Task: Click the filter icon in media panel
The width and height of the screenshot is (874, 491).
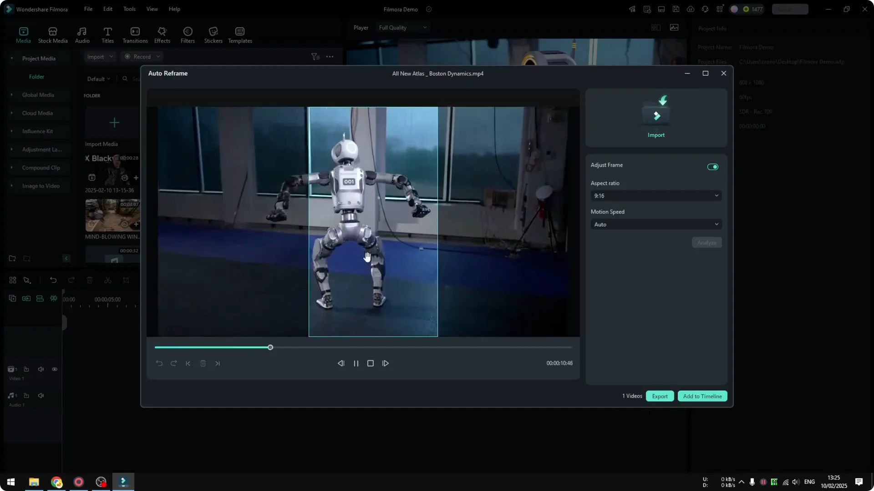Action: tap(315, 57)
